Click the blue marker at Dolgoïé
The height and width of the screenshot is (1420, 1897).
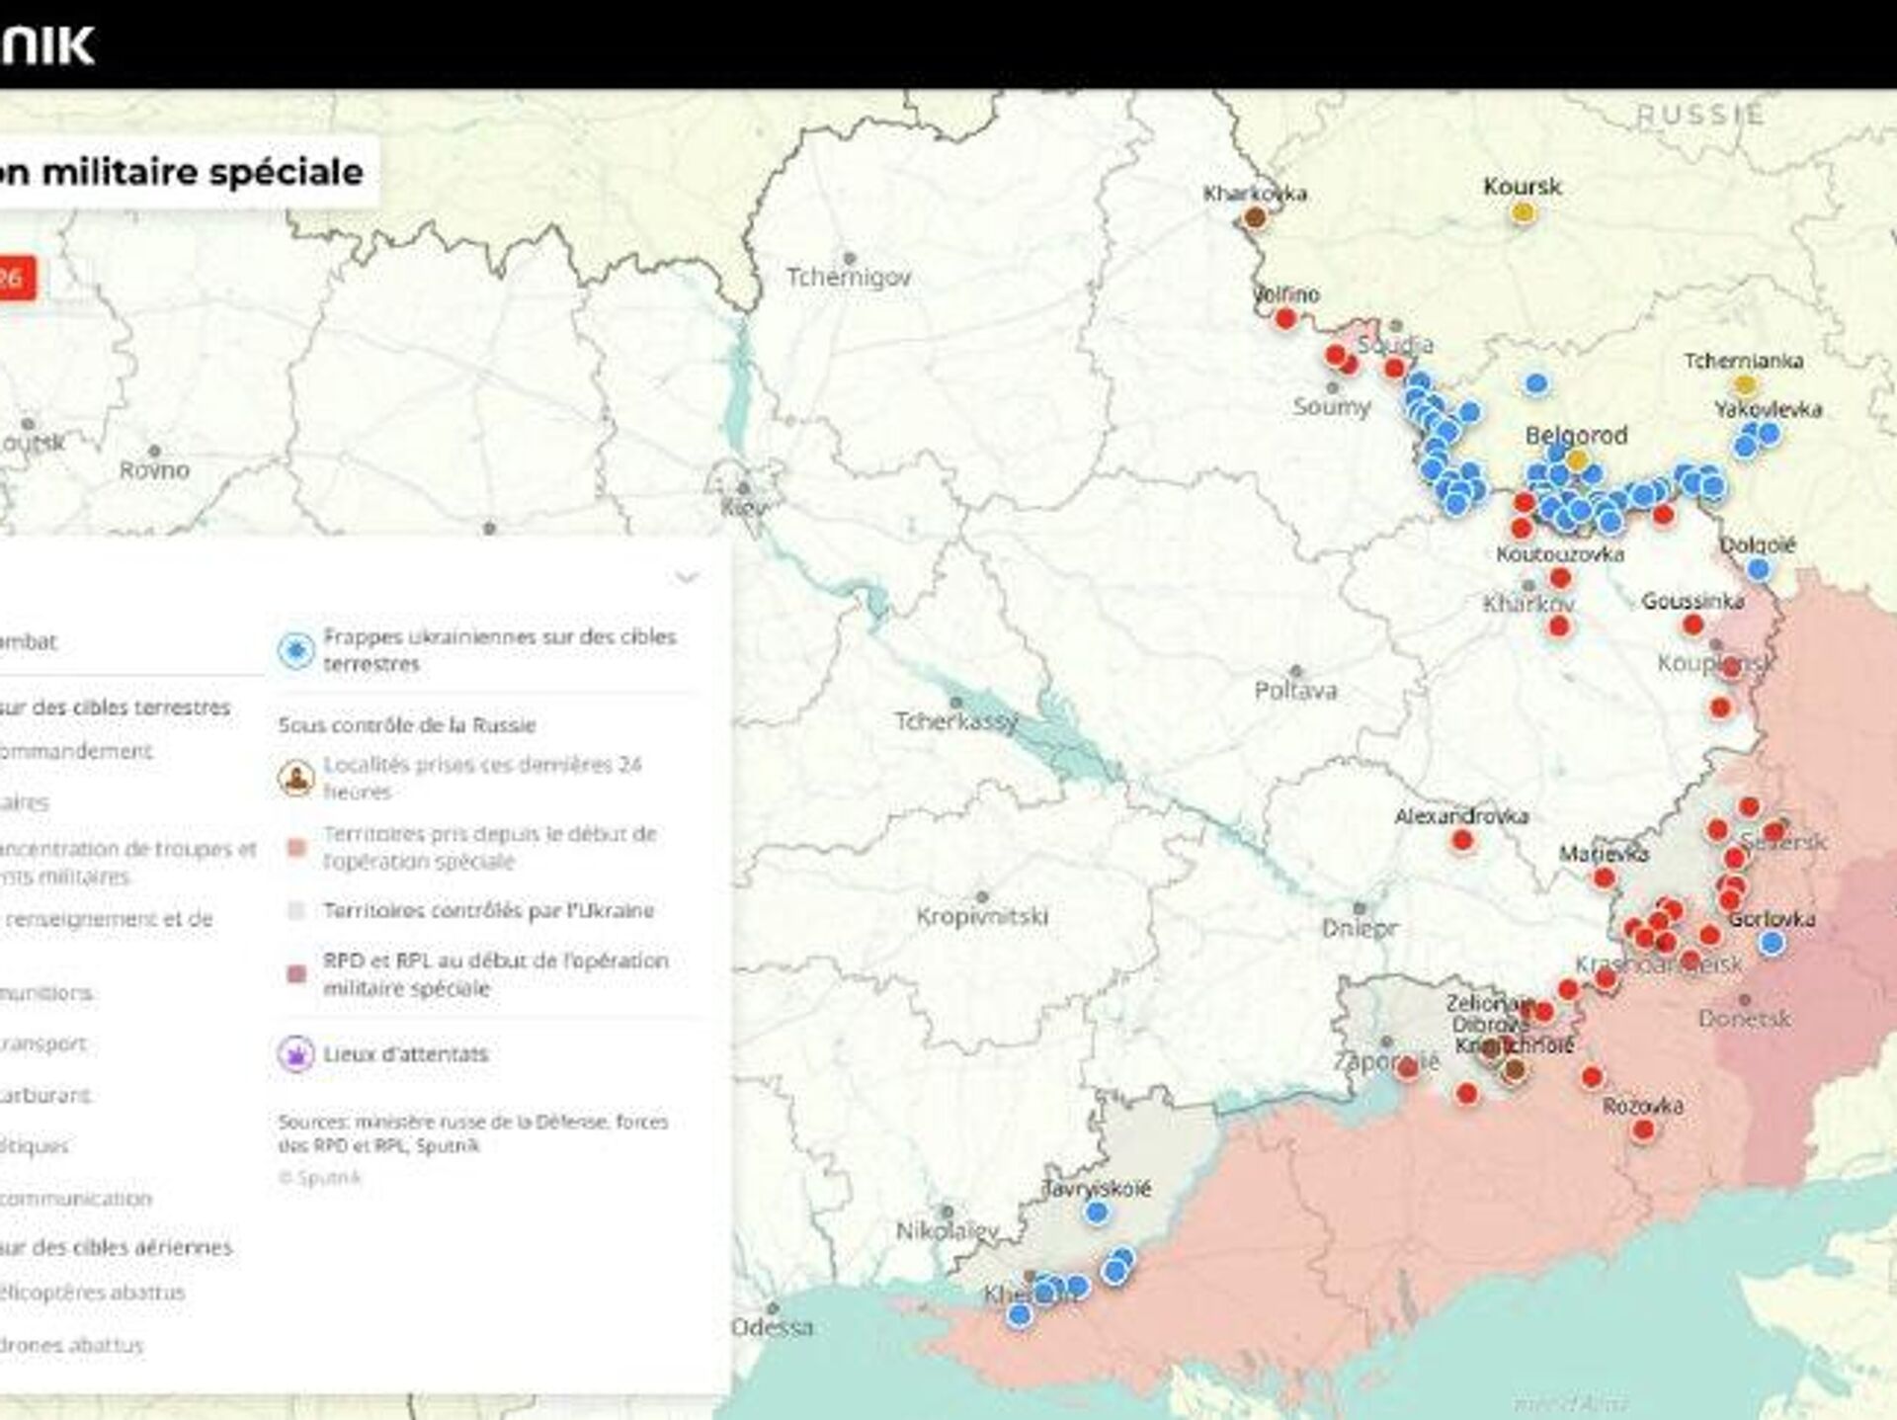1758,569
